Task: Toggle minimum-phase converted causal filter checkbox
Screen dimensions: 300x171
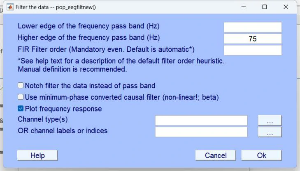Action: click(21, 97)
